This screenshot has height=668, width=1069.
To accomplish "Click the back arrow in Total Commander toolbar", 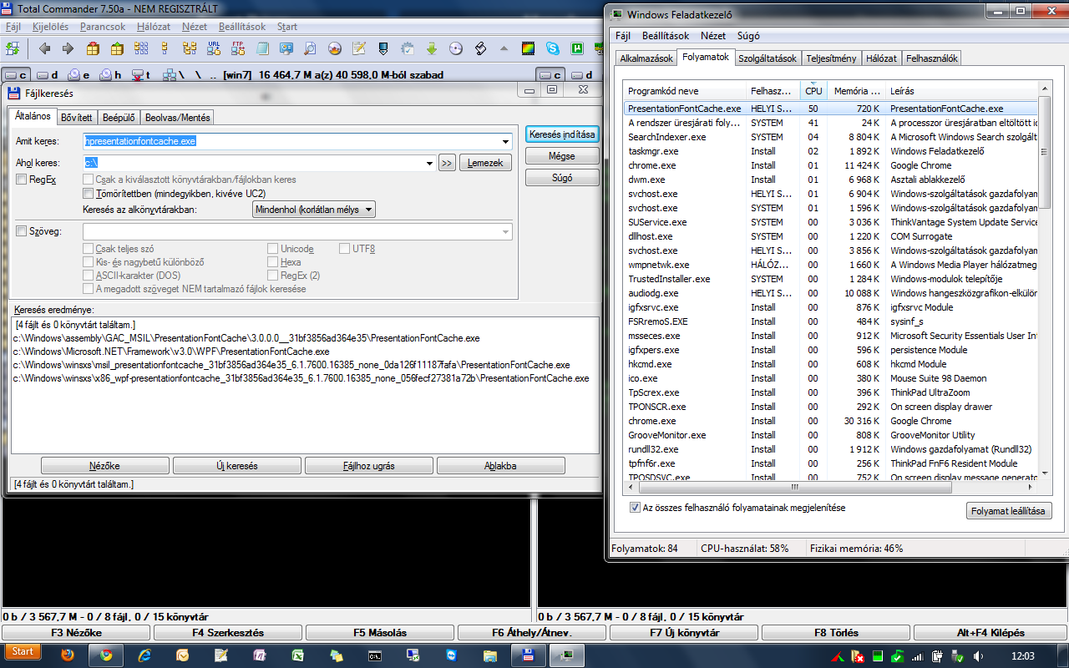I will tap(44, 48).
